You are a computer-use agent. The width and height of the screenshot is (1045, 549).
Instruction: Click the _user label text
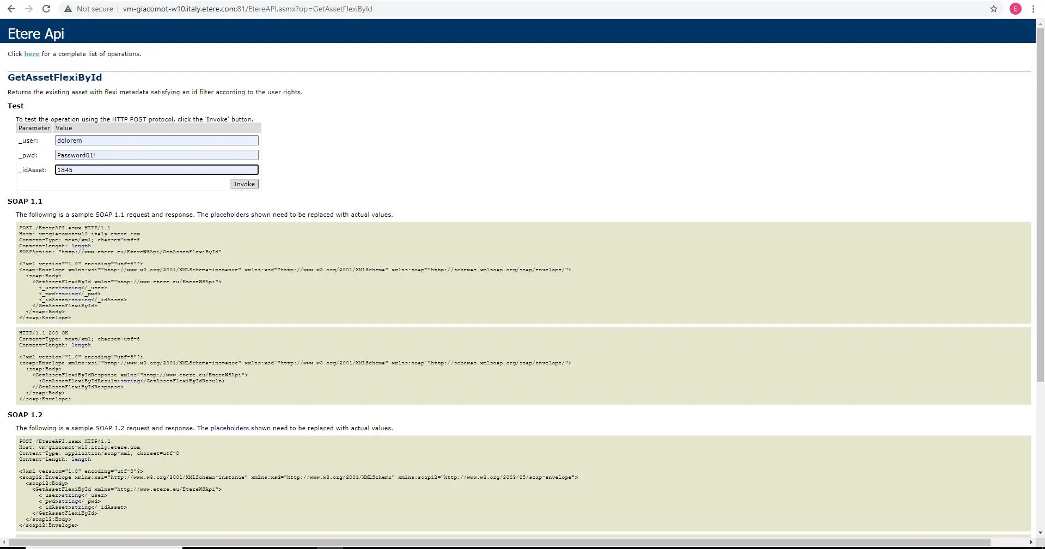pos(28,141)
